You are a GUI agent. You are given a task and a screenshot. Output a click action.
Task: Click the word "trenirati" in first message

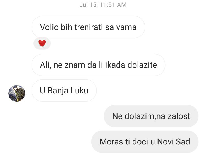tap(88, 27)
